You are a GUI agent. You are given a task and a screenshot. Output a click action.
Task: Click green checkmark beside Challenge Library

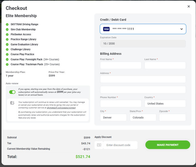(x=7, y=49)
